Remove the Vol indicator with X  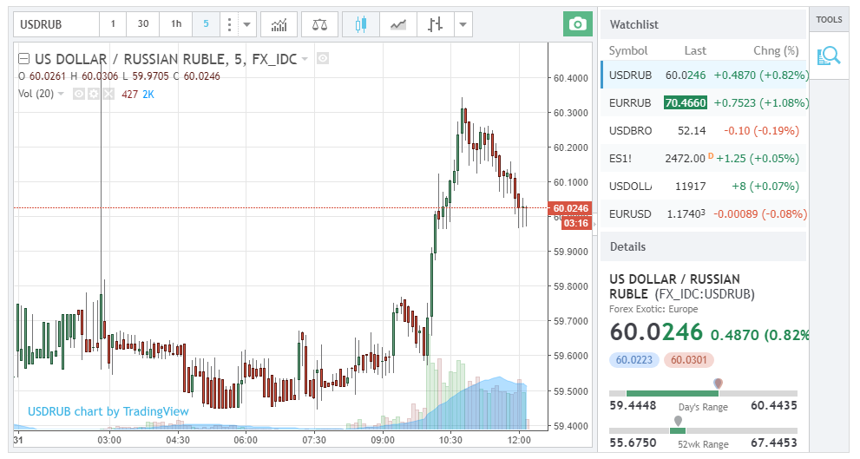108,94
